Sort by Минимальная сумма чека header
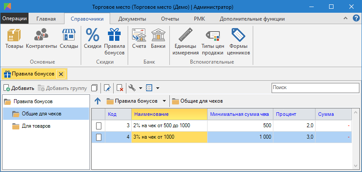 (240, 114)
